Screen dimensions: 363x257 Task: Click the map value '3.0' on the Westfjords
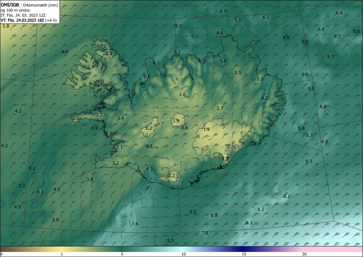[x=109, y=53]
